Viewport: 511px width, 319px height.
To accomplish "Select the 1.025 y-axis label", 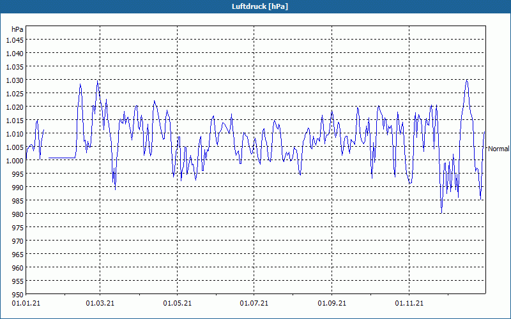I will click(15, 94).
